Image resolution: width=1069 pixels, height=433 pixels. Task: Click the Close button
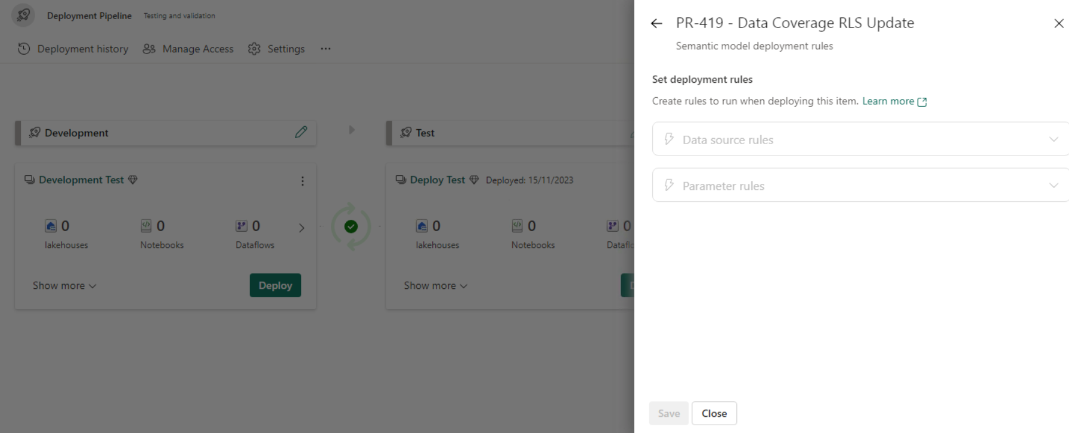pos(714,413)
